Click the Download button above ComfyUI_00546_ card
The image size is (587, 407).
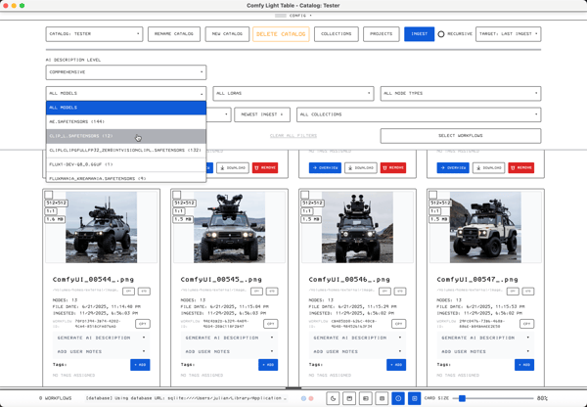pos(360,167)
